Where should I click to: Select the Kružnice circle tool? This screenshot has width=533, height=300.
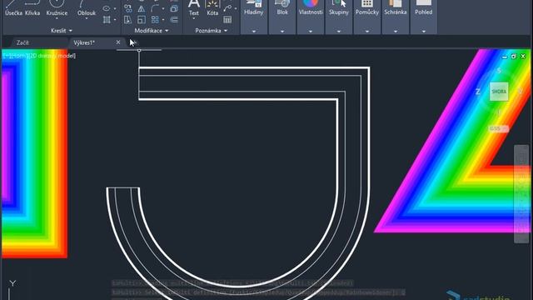click(57, 7)
